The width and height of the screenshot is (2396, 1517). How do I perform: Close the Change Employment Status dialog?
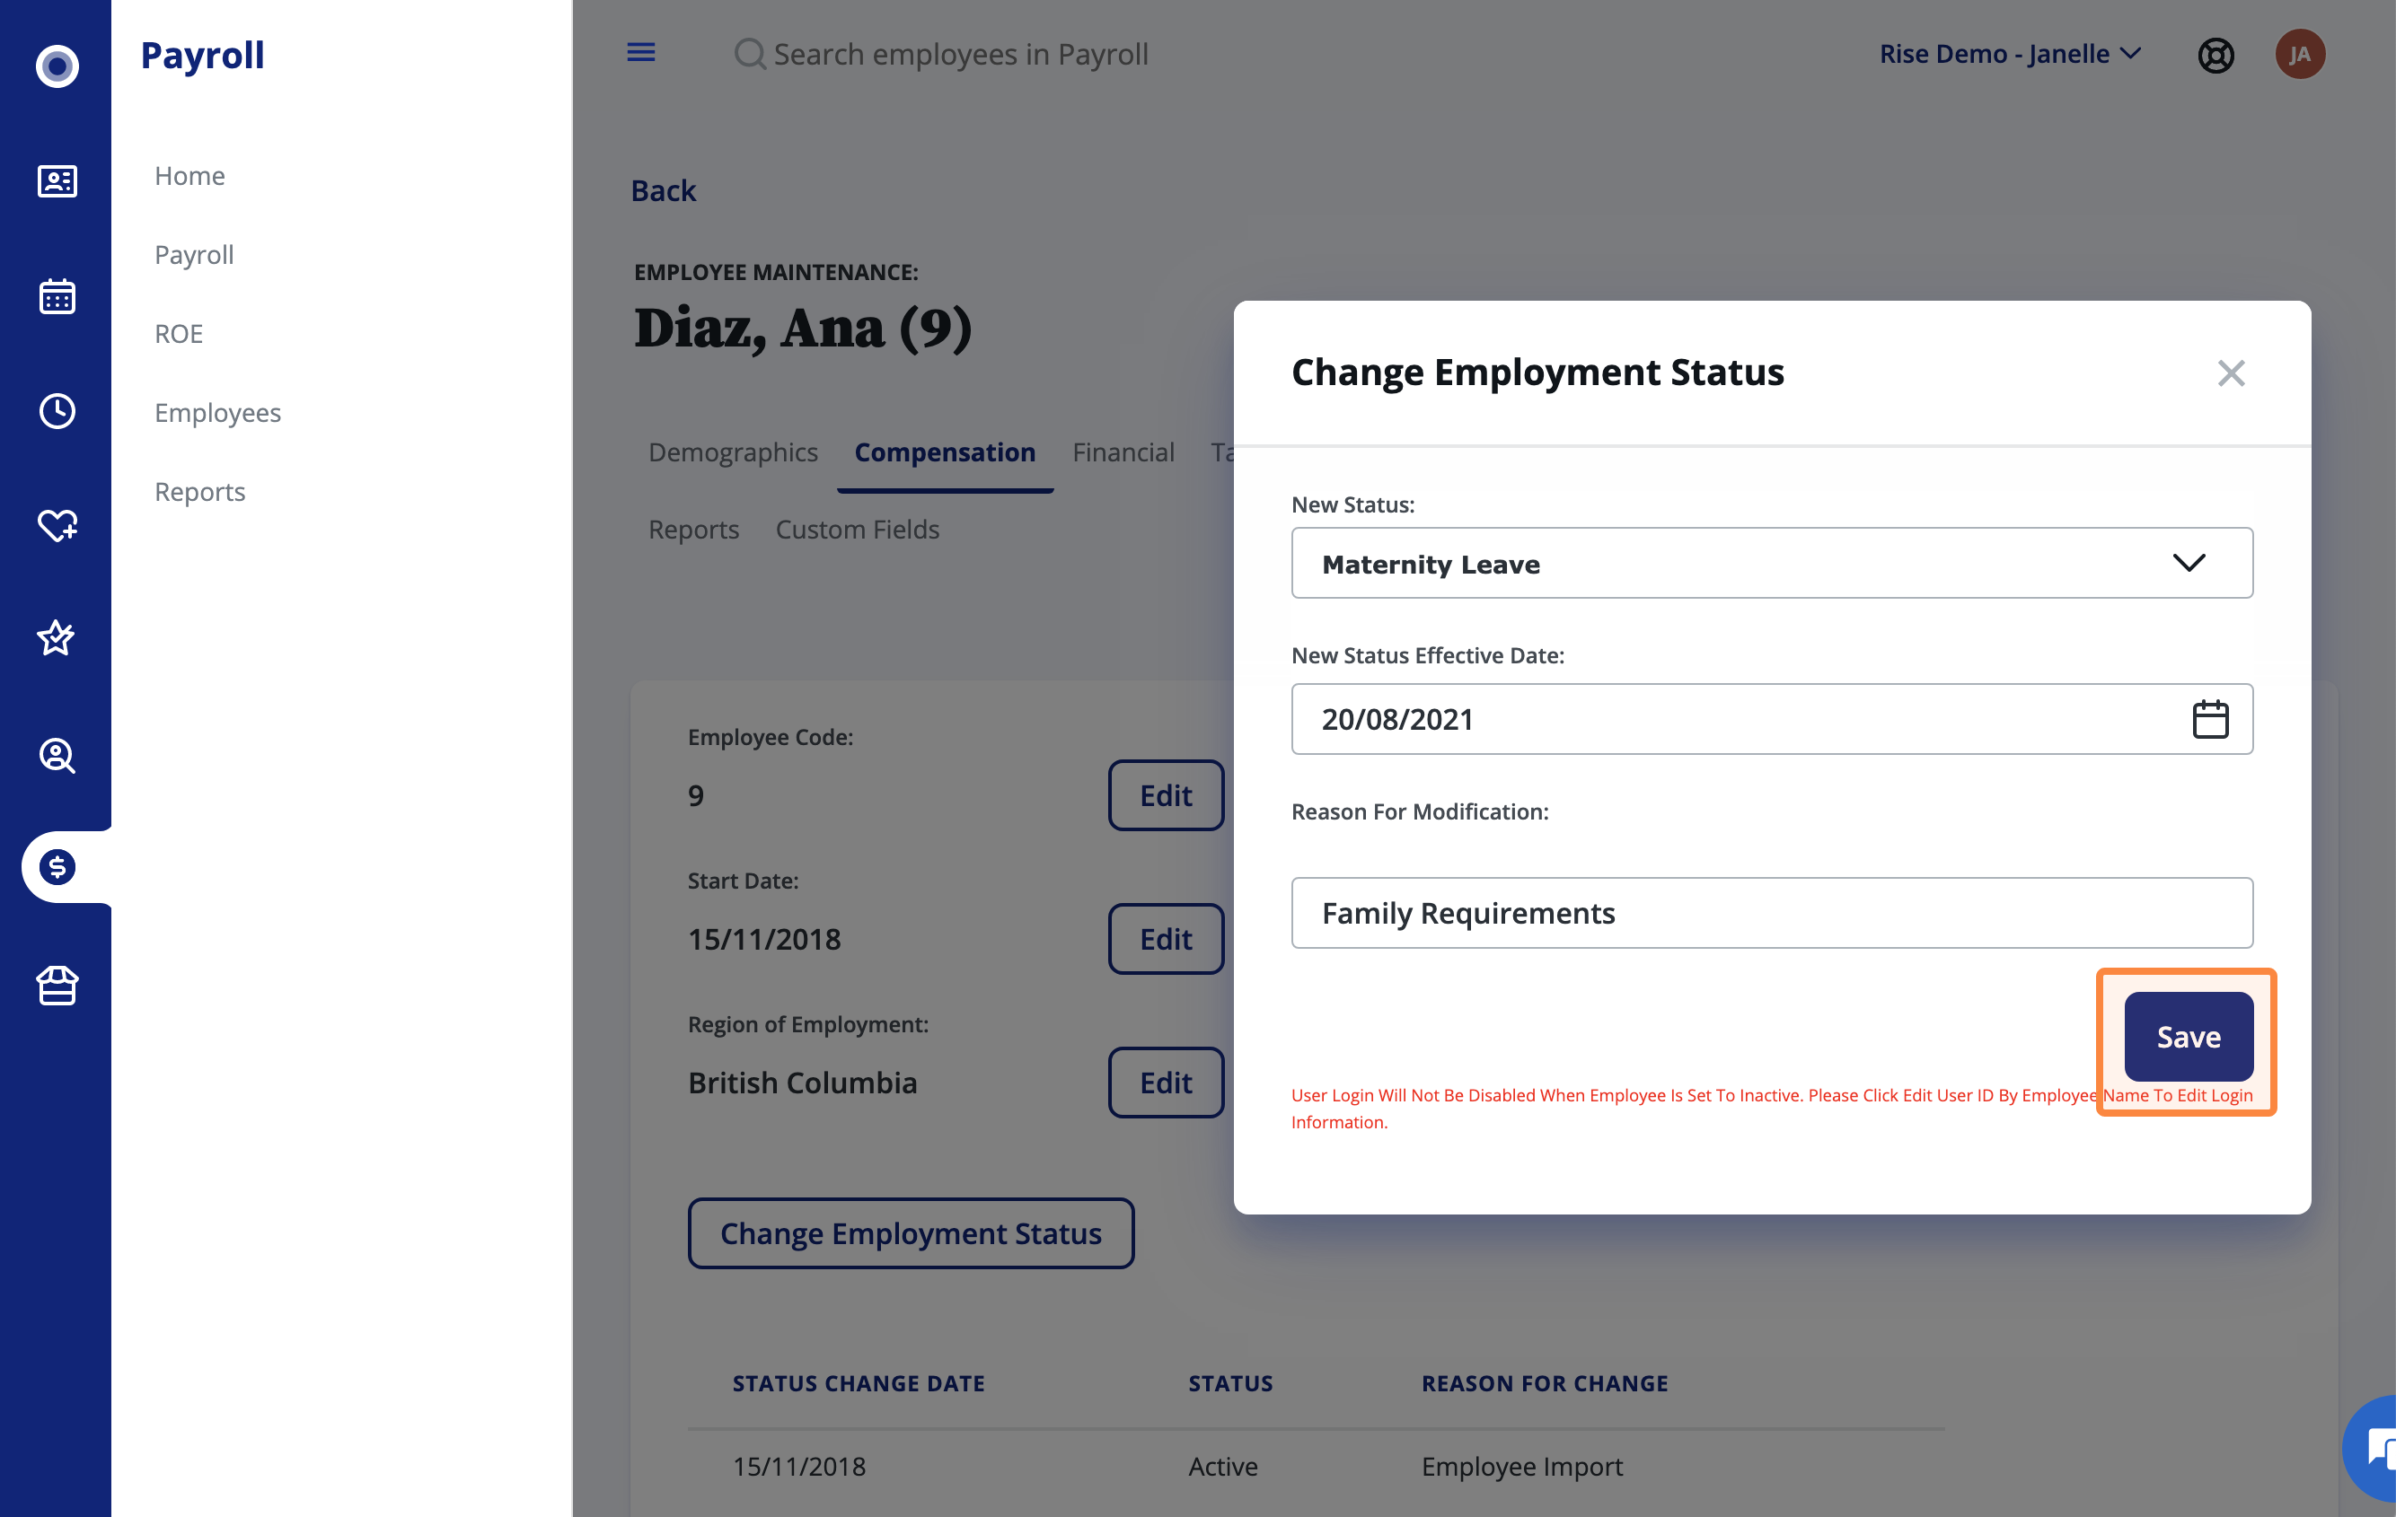tap(2231, 373)
